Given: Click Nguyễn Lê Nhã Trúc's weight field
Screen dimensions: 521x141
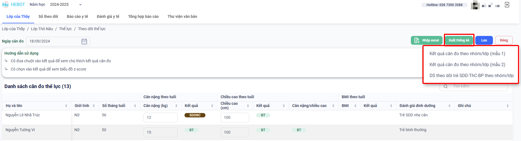Looking at the screenshot, I should tap(160, 117).
